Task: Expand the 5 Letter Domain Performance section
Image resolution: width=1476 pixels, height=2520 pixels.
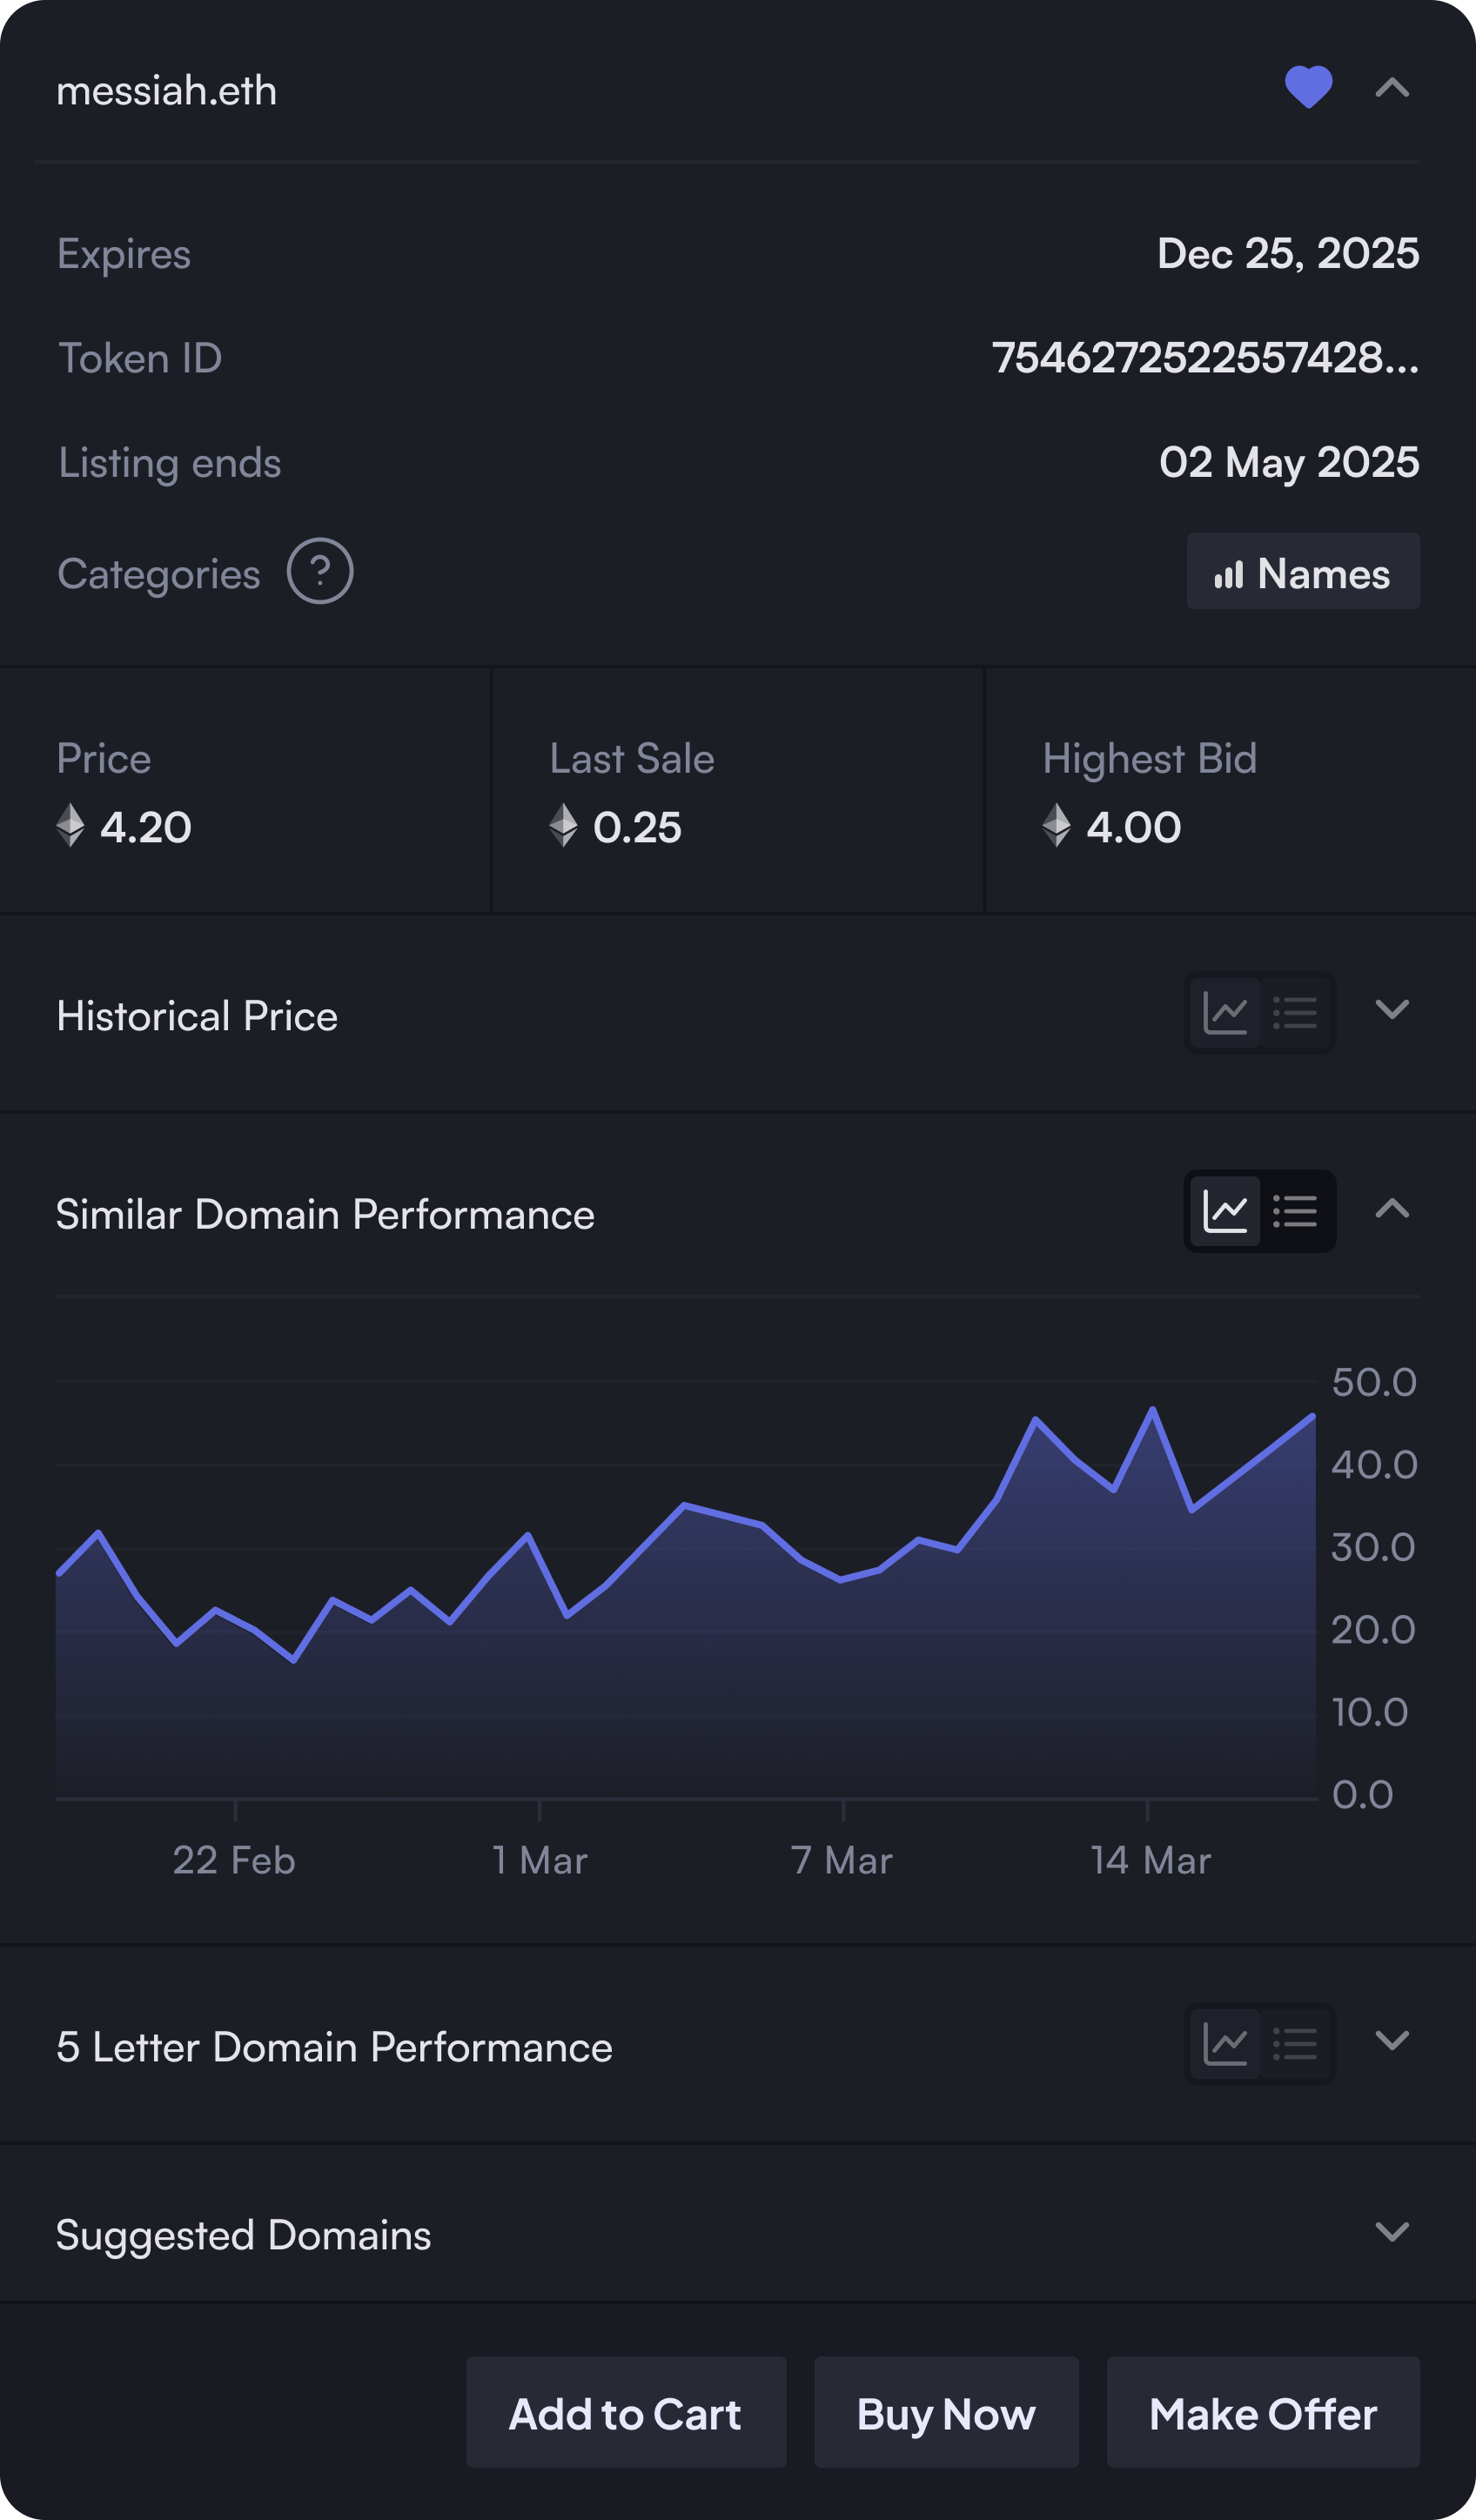Action: [1392, 2040]
